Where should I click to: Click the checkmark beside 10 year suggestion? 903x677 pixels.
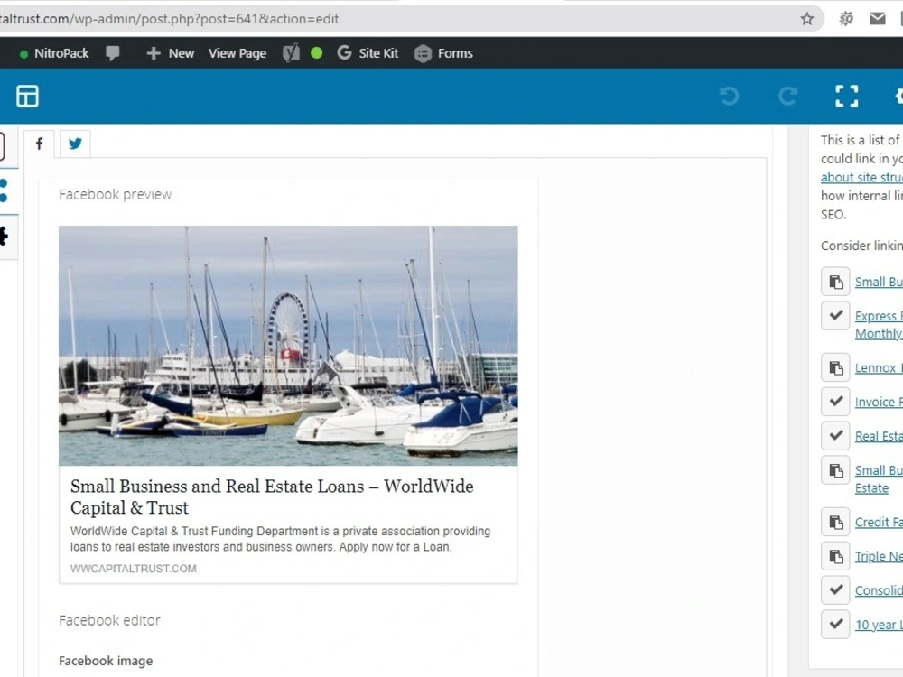[835, 624]
